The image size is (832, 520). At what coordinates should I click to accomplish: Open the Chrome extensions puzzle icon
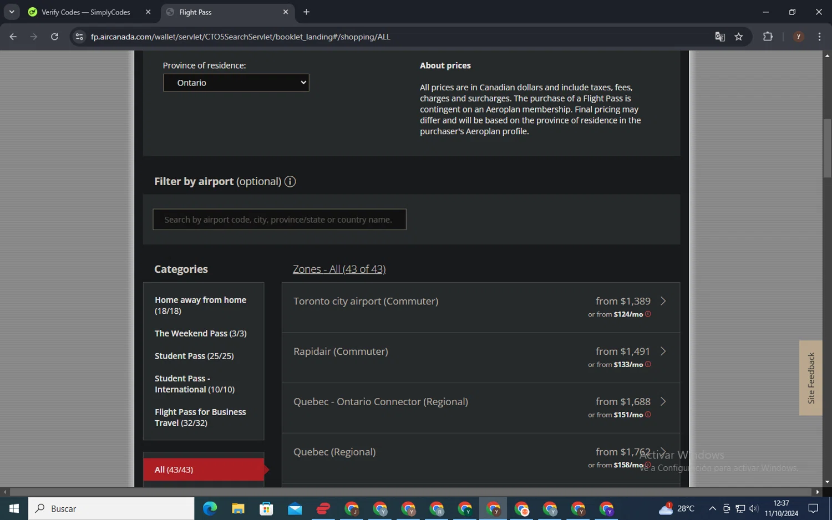click(x=768, y=37)
